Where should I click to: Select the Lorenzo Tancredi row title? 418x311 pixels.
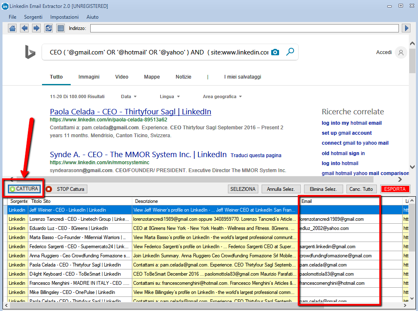[x=79, y=219]
